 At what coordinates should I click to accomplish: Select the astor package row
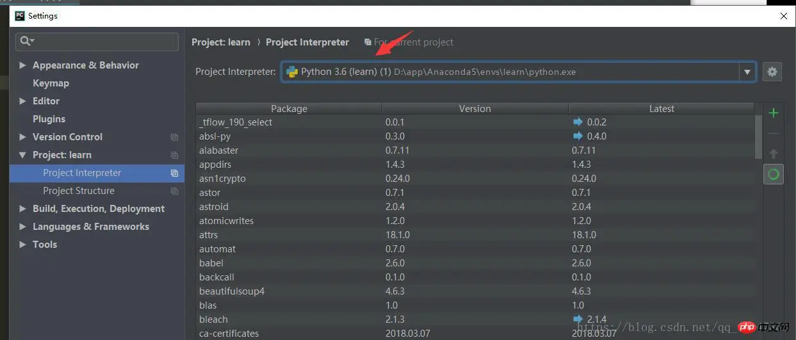(x=475, y=193)
